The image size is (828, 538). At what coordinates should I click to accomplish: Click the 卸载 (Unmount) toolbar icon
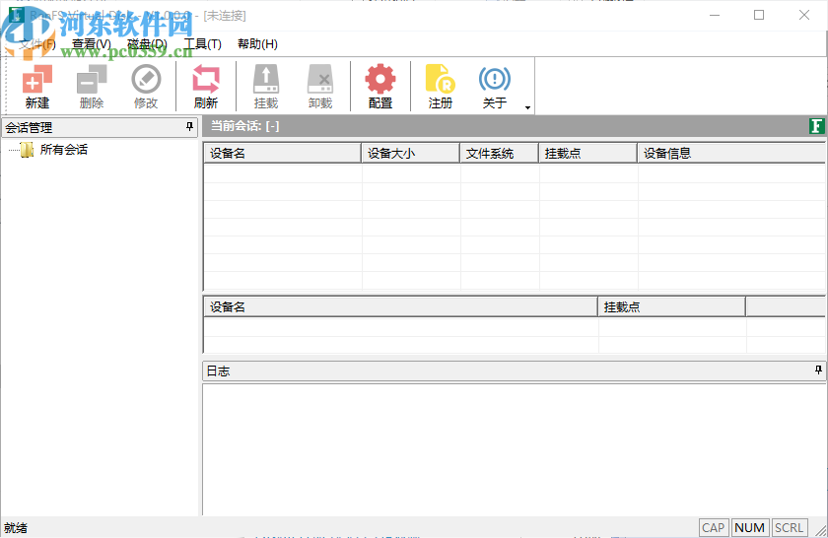pos(320,86)
